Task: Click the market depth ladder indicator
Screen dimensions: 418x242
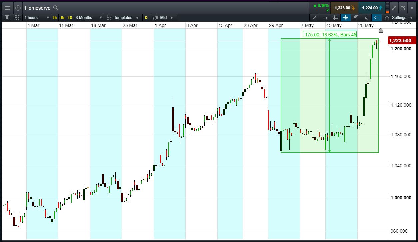Action: tap(387, 8)
